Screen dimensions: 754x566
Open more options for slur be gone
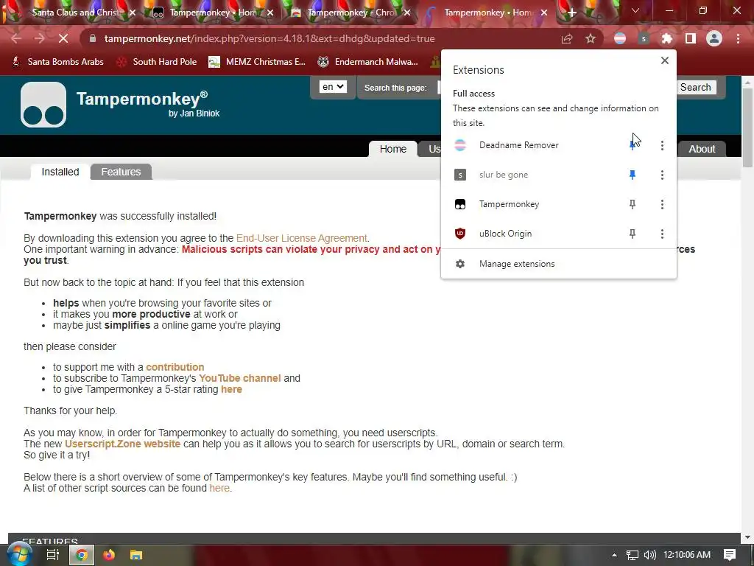(x=662, y=175)
